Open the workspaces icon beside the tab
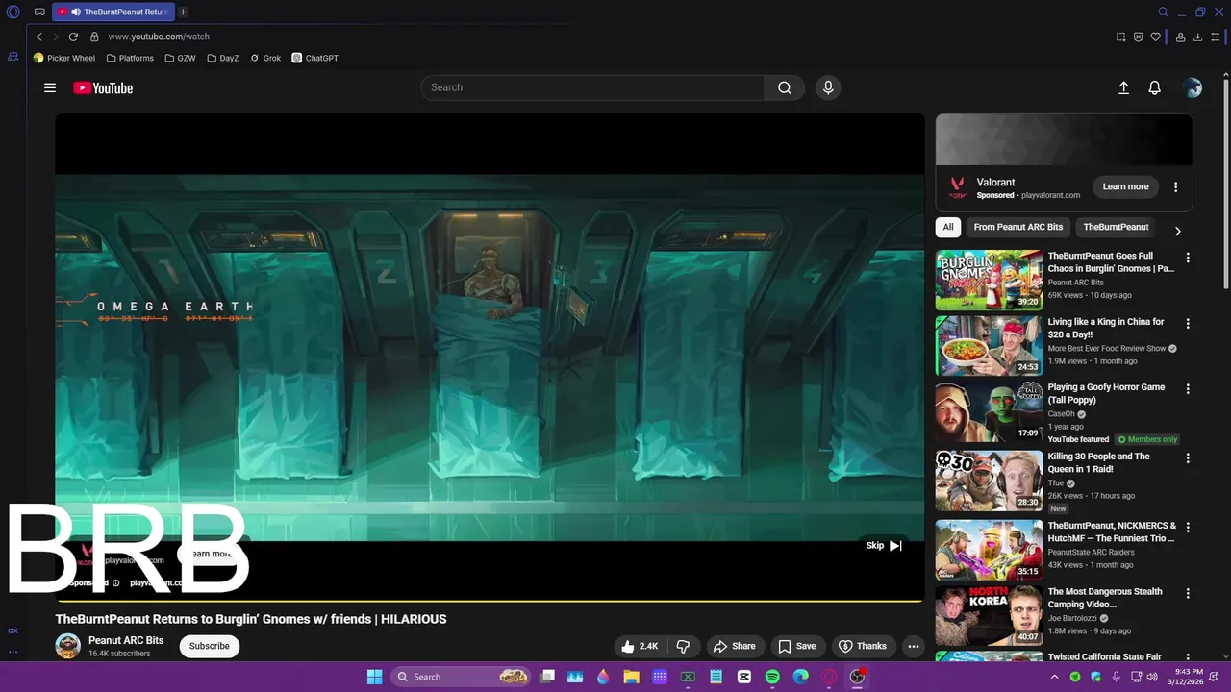This screenshot has height=692, width=1231. click(39, 12)
